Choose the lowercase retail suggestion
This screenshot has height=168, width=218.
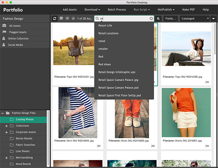(x=124, y=41)
